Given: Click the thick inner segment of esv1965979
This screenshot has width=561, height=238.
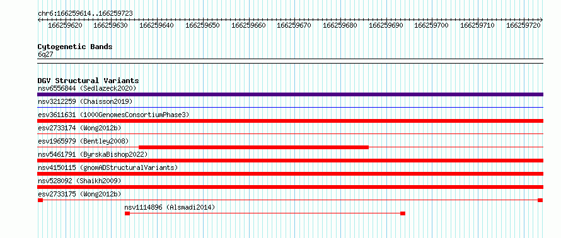Looking at the screenshot, I should coord(253,147).
